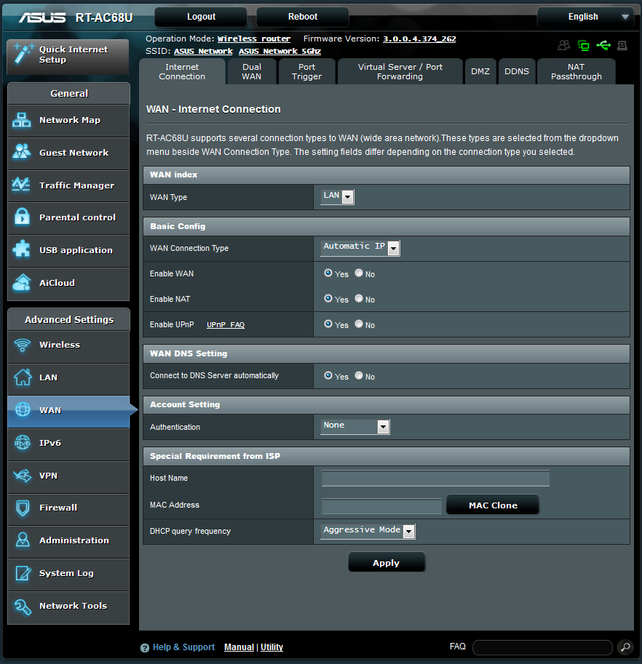Image resolution: width=642 pixels, height=664 pixels.
Task: Open the ASUS_Network_5Ghz SSID link
Action: click(280, 51)
